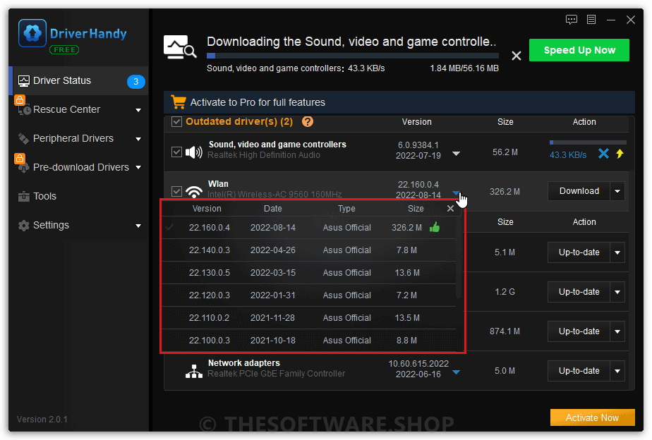Image resolution: width=652 pixels, height=440 pixels.
Task: Click the version list scrollbar
Action: click(459, 257)
